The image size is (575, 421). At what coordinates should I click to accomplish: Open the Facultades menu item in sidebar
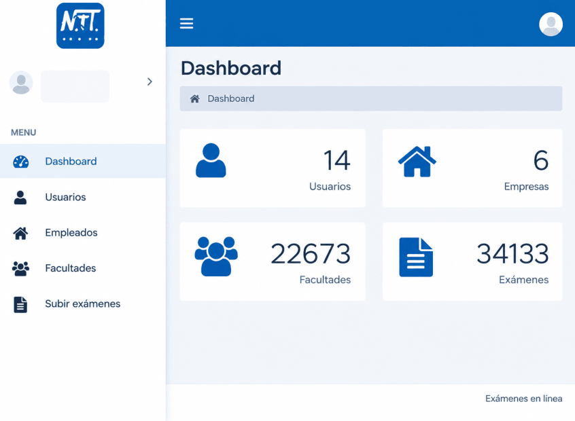83,268
